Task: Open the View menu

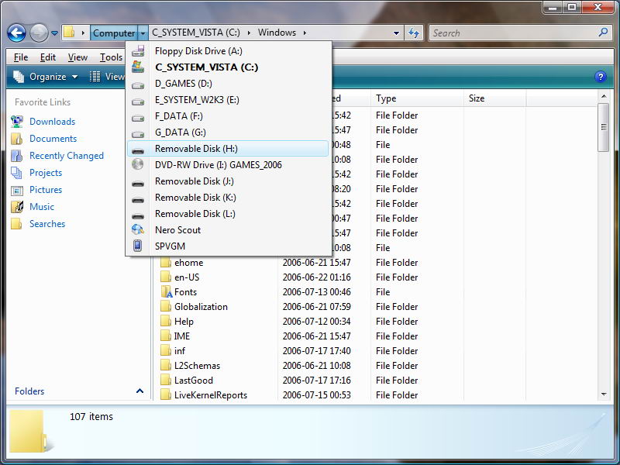Action: [x=77, y=57]
